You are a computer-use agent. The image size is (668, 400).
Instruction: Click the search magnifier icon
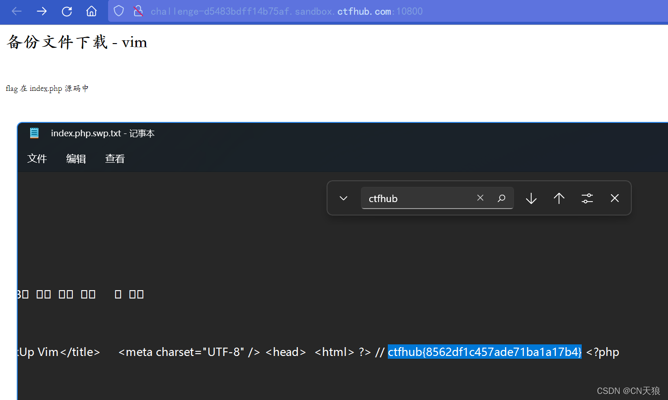501,198
